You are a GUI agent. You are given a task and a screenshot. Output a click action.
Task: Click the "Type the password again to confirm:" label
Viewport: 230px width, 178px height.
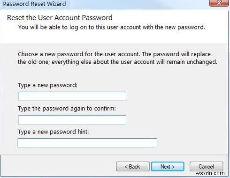(x=67, y=109)
